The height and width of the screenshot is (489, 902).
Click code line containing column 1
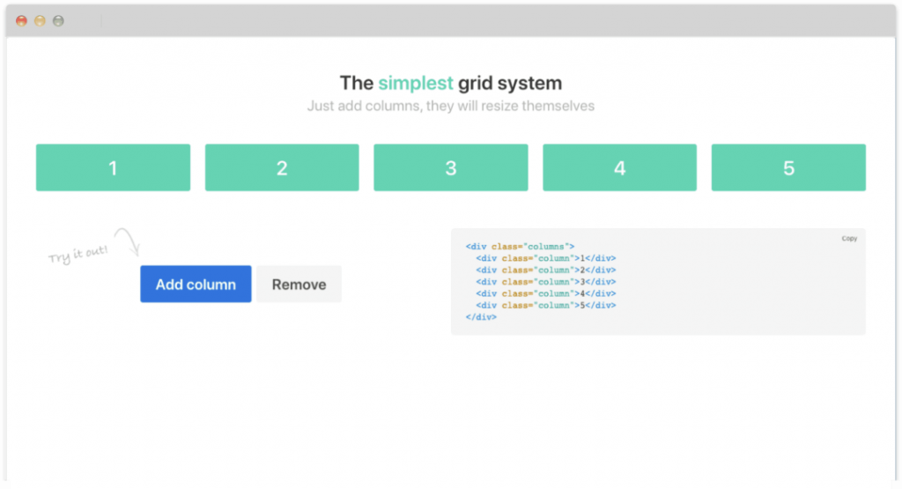(x=546, y=258)
